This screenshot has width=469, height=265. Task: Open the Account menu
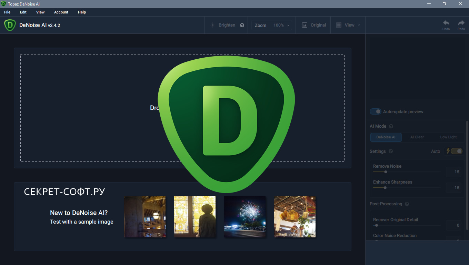click(x=61, y=12)
